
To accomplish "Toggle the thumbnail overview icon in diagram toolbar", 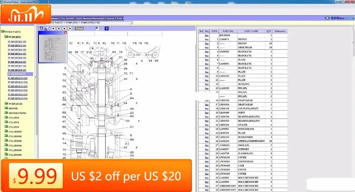I will click(x=97, y=28).
